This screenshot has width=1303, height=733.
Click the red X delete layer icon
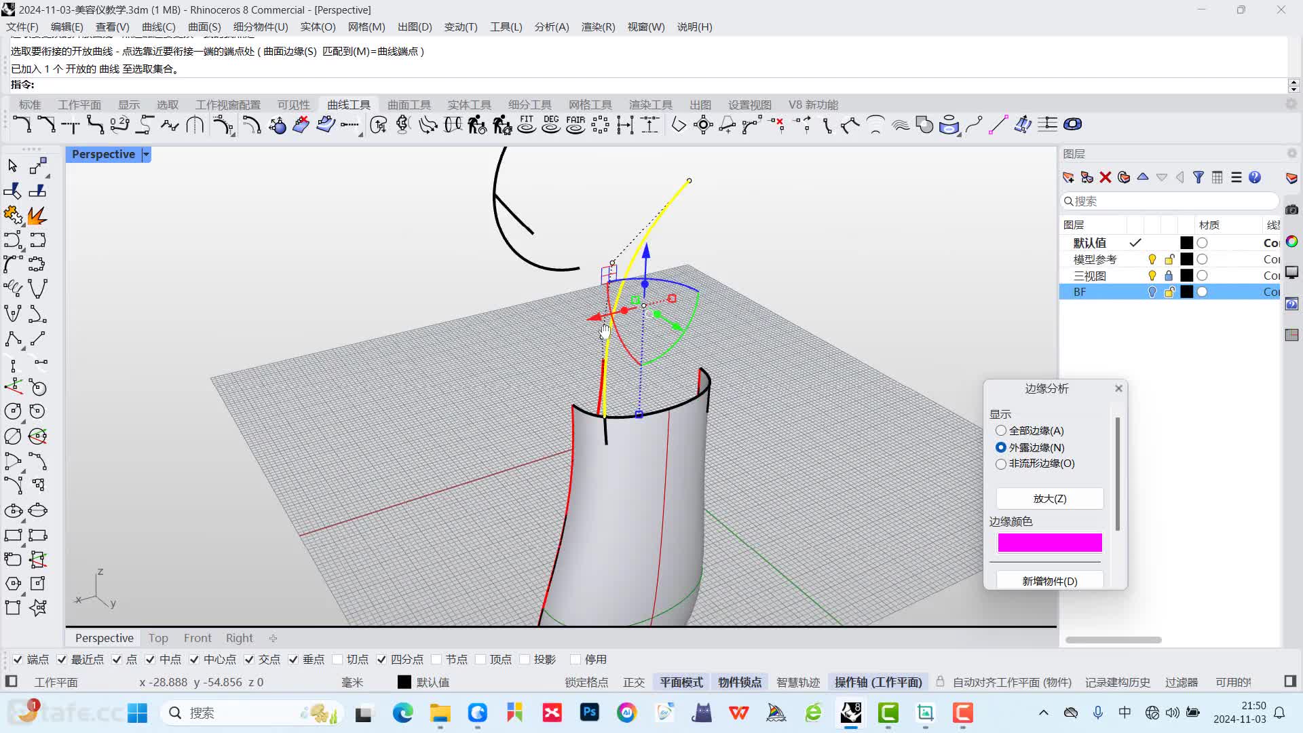click(x=1106, y=177)
